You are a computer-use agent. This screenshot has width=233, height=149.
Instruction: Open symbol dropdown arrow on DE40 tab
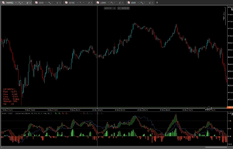(x=138, y=3)
